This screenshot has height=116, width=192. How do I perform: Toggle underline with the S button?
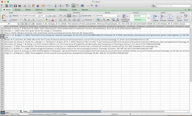tap(33, 20)
